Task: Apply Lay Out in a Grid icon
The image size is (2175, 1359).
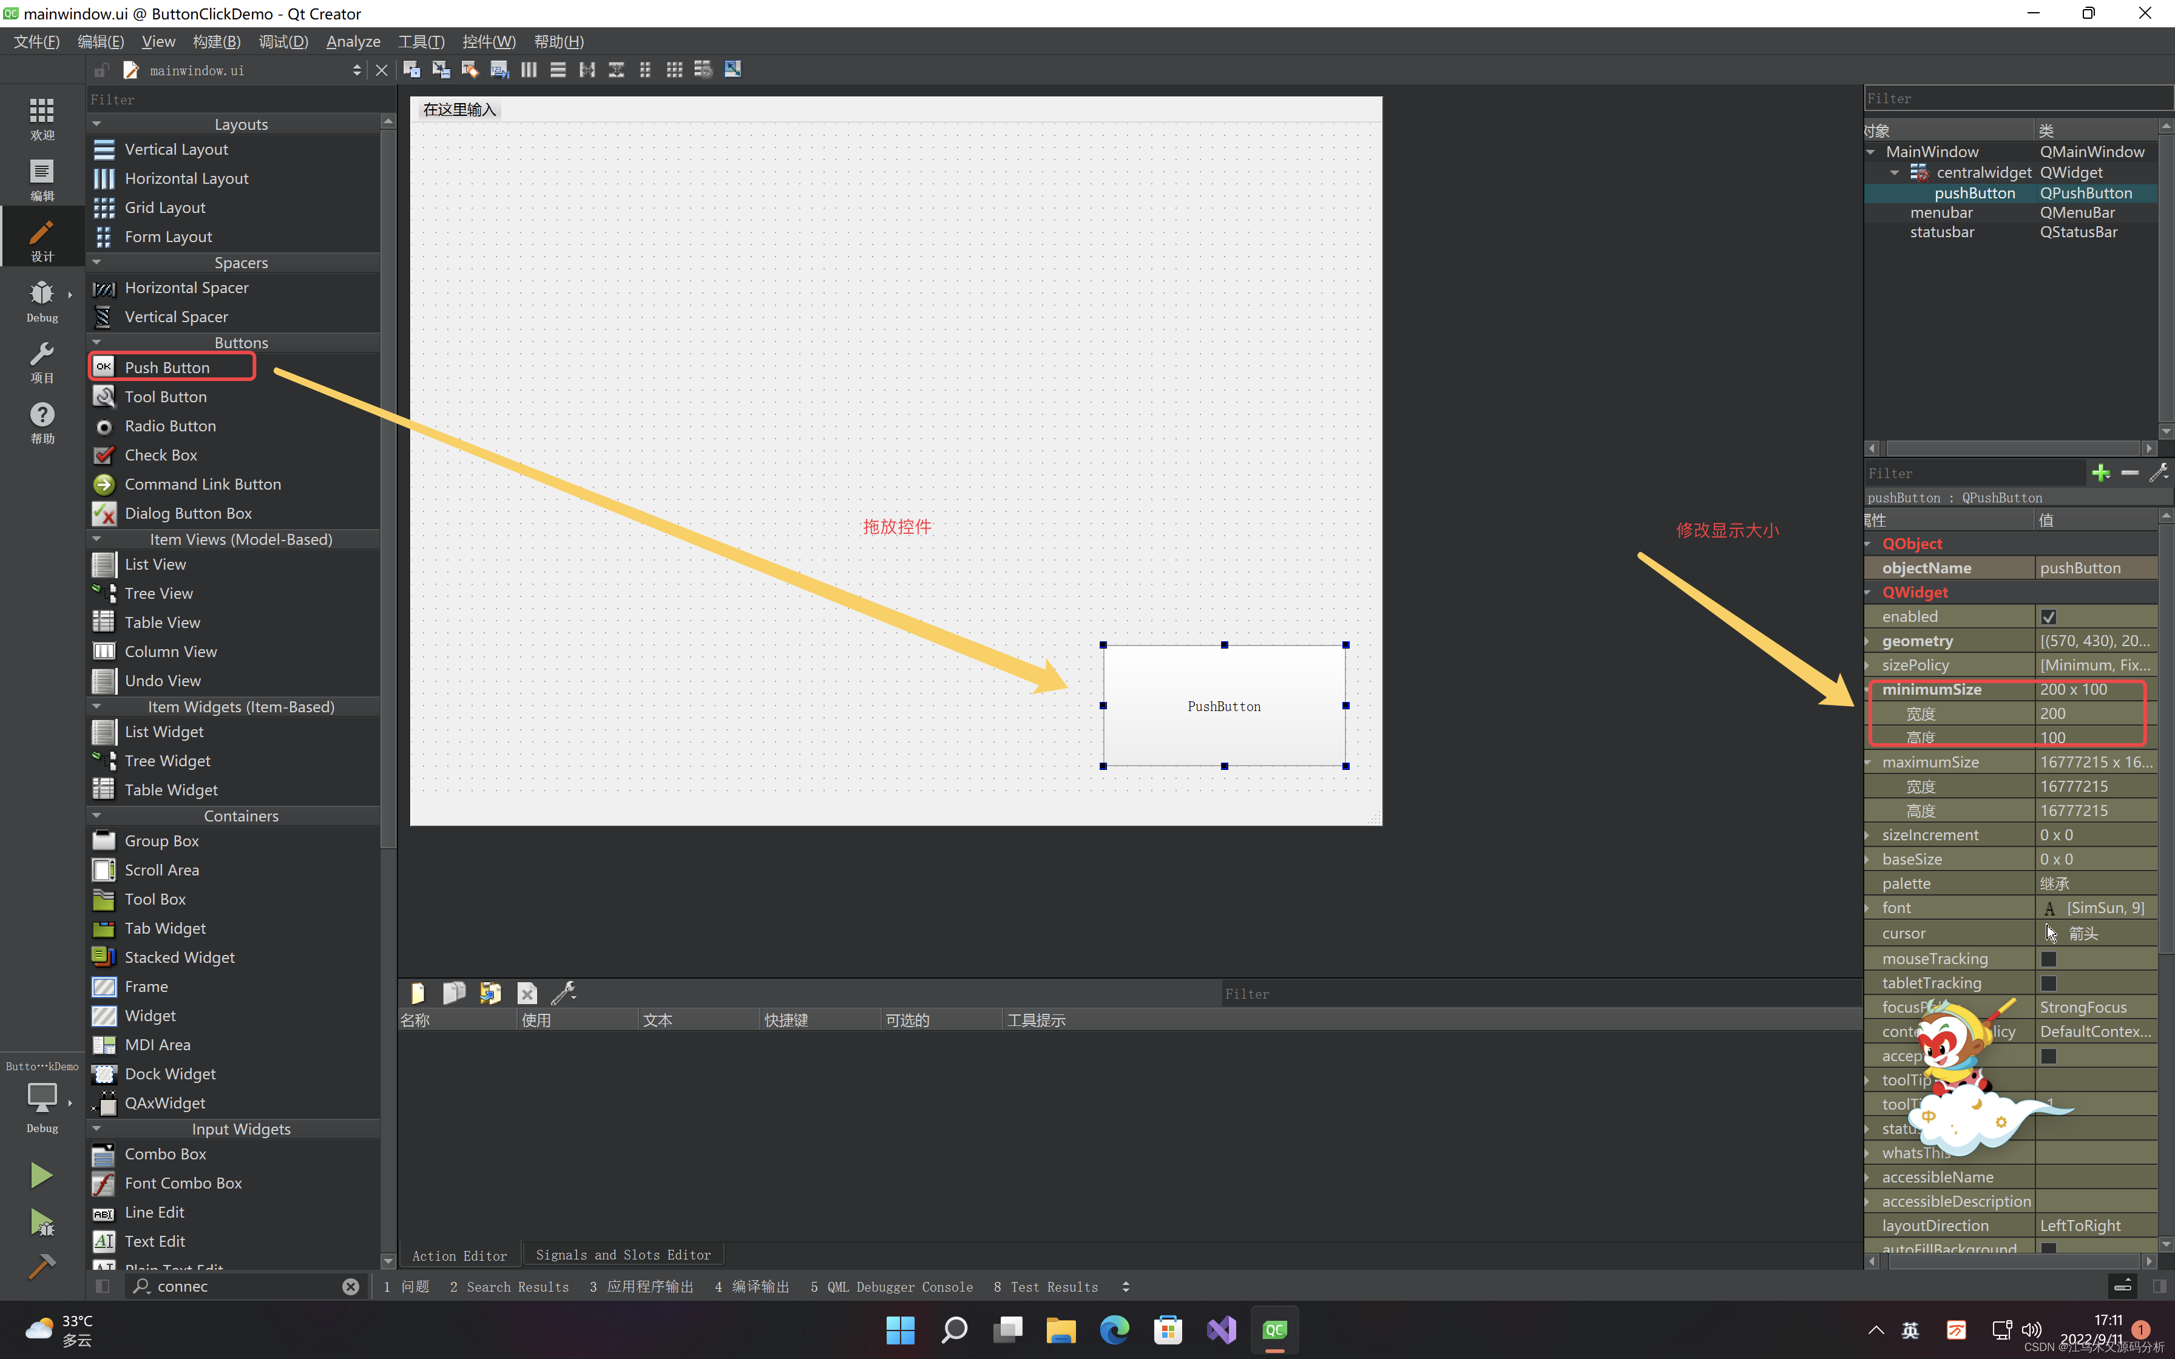Action: click(x=674, y=69)
